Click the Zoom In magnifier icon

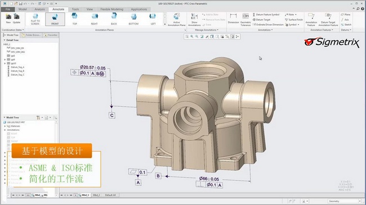tap(192, 37)
